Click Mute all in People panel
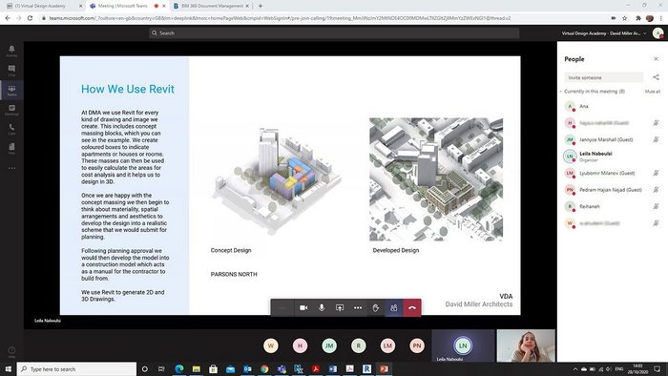The height and width of the screenshot is (376, 668). [652, 92]
